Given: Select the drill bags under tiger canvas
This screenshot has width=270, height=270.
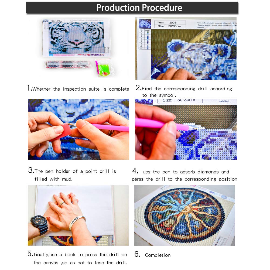Looking at the screenshot, I should [x=68, y=64].
